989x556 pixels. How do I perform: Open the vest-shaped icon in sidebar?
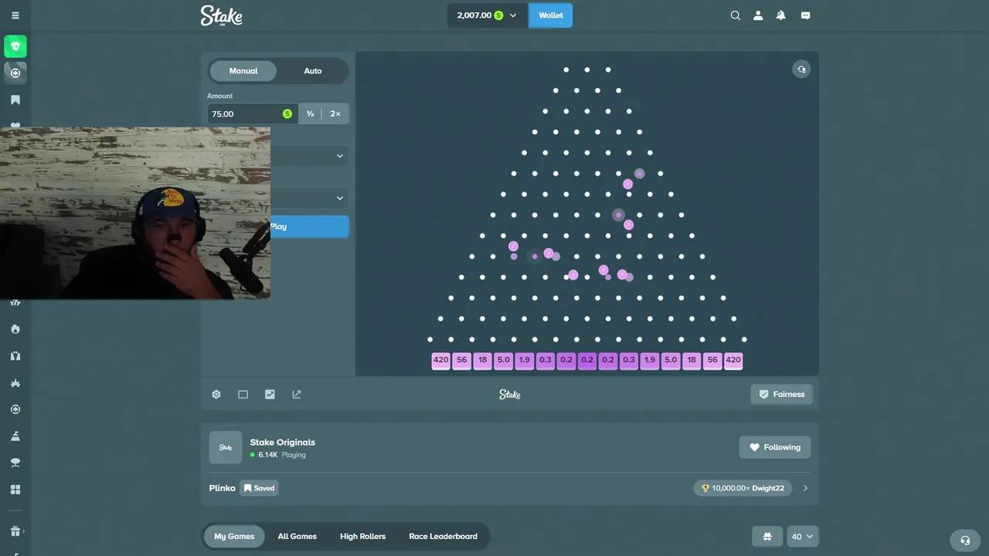(x=15, y=356)
